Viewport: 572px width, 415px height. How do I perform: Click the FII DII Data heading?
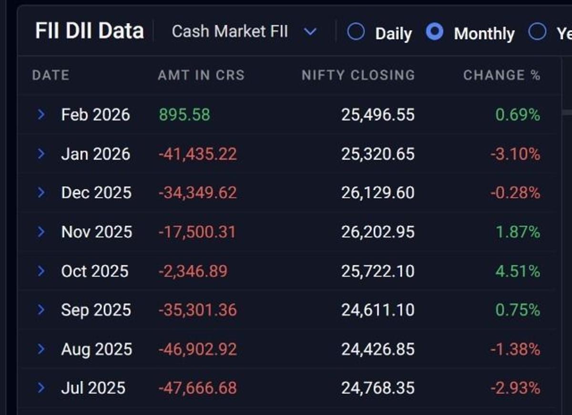point(89,30)
